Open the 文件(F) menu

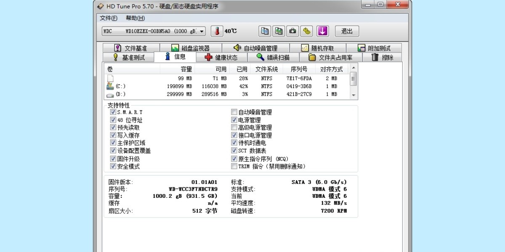click(109, 18)
